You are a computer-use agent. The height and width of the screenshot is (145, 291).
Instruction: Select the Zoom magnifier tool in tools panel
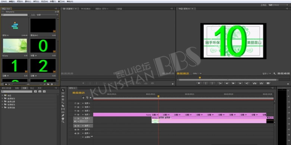coord(63,122)
